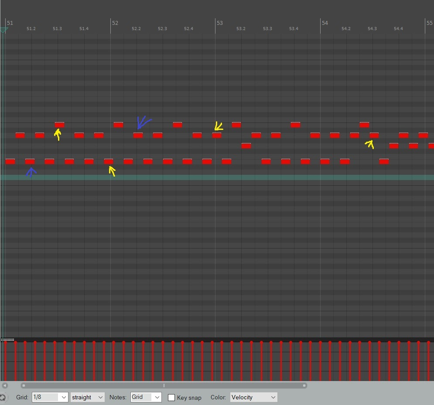Click the Color: label
Image resolution: width=434 pixels, height=405 pixels.
coord(218,397)
